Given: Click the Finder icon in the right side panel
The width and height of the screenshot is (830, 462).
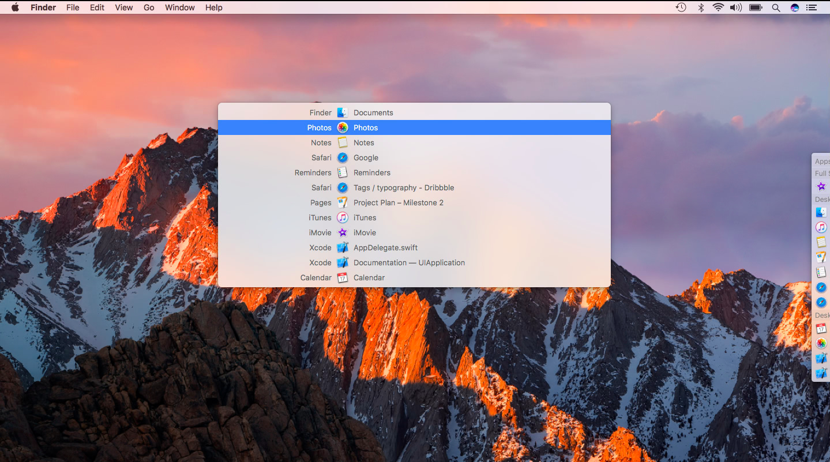Looking at the screenshot, I should 821,212.
